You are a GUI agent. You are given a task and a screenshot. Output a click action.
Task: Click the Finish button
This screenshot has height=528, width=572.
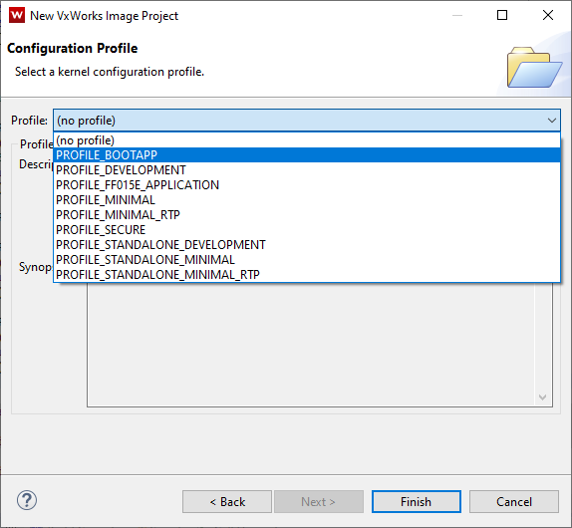click(417, 502)
